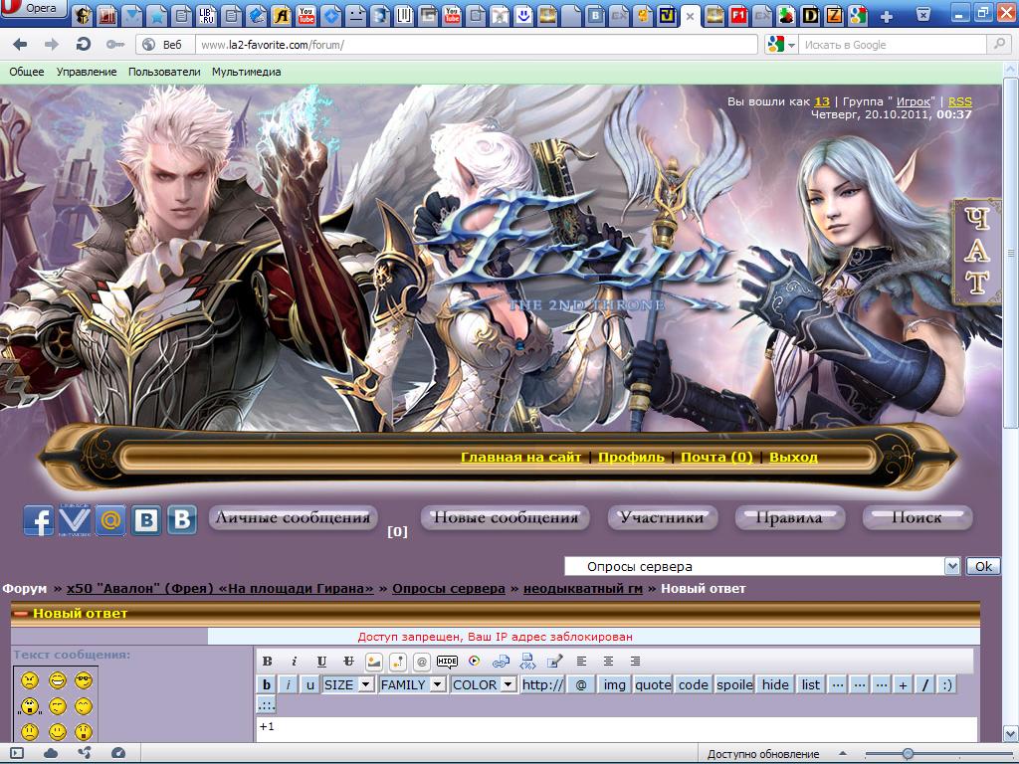Click the Facebook social icon
Screen dimensions: 1019x764
pos(39,520)
